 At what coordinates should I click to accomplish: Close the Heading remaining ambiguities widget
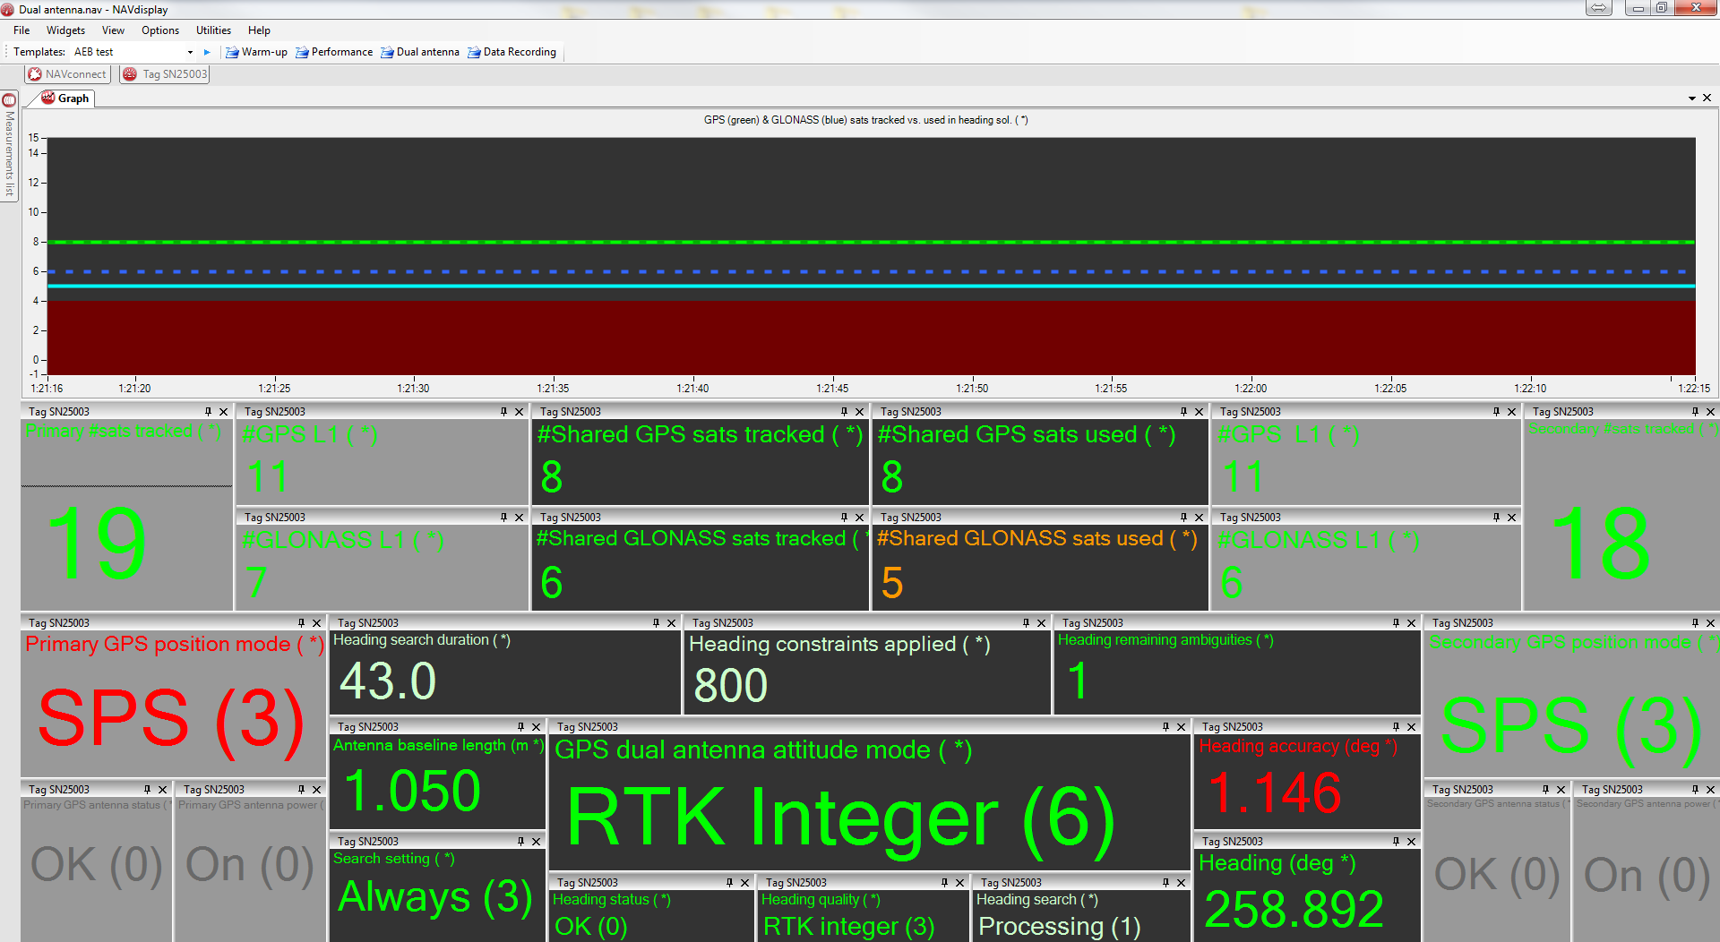click(1411, 623)
